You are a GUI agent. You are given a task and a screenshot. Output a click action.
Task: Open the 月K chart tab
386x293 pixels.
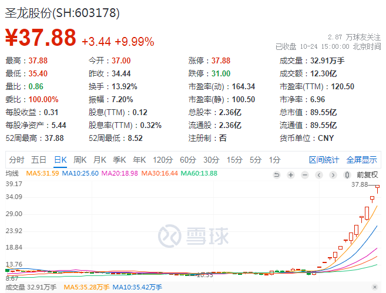[100, 160]
